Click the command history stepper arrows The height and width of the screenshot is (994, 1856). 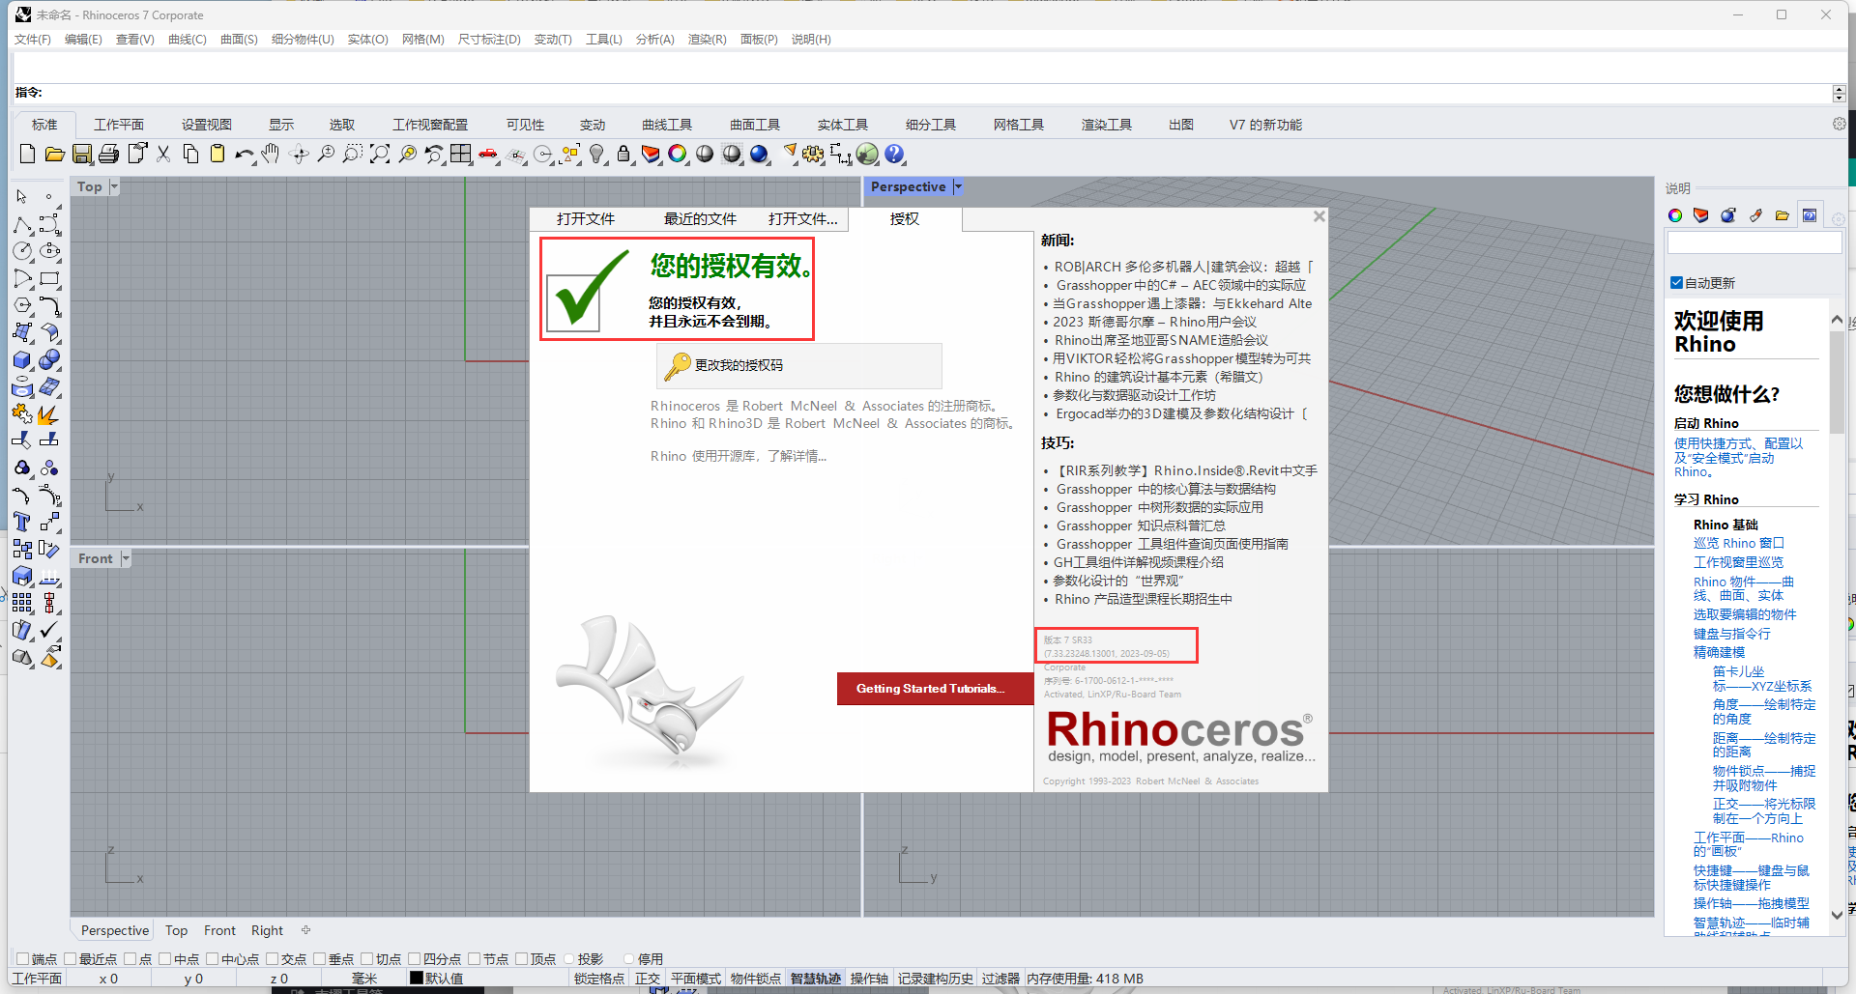pyautogui.click(x=1839, y=93)
